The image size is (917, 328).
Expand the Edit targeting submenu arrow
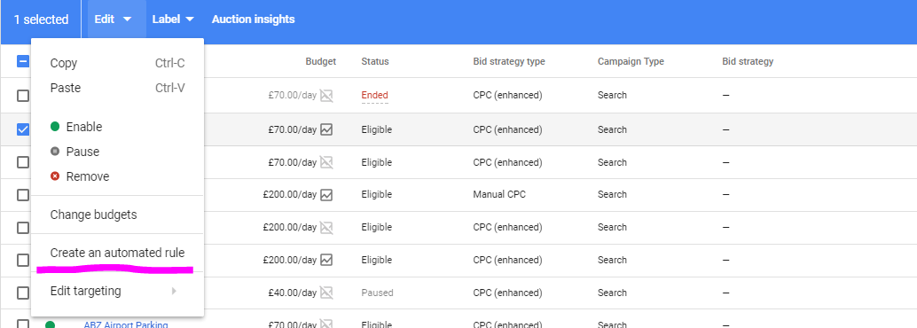coord(174,291)
